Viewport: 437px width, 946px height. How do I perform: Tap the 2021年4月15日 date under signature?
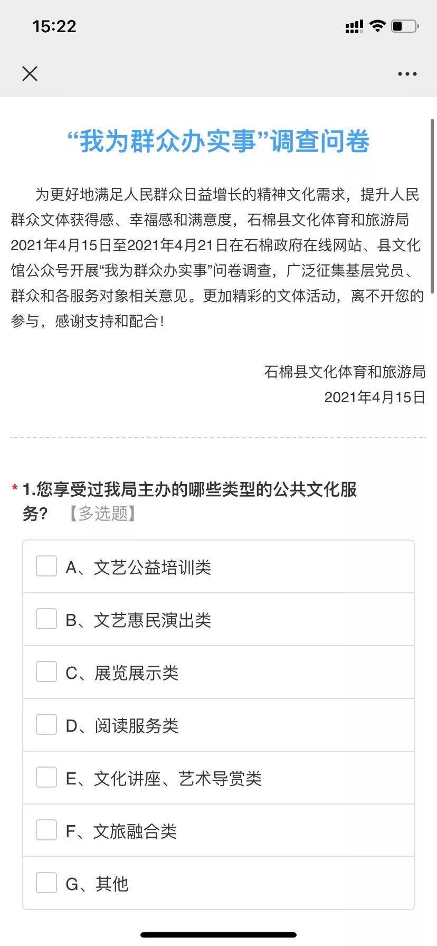375,397
